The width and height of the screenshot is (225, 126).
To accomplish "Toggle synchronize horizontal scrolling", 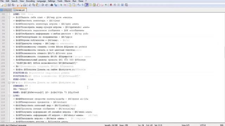I will coord(73,5).
